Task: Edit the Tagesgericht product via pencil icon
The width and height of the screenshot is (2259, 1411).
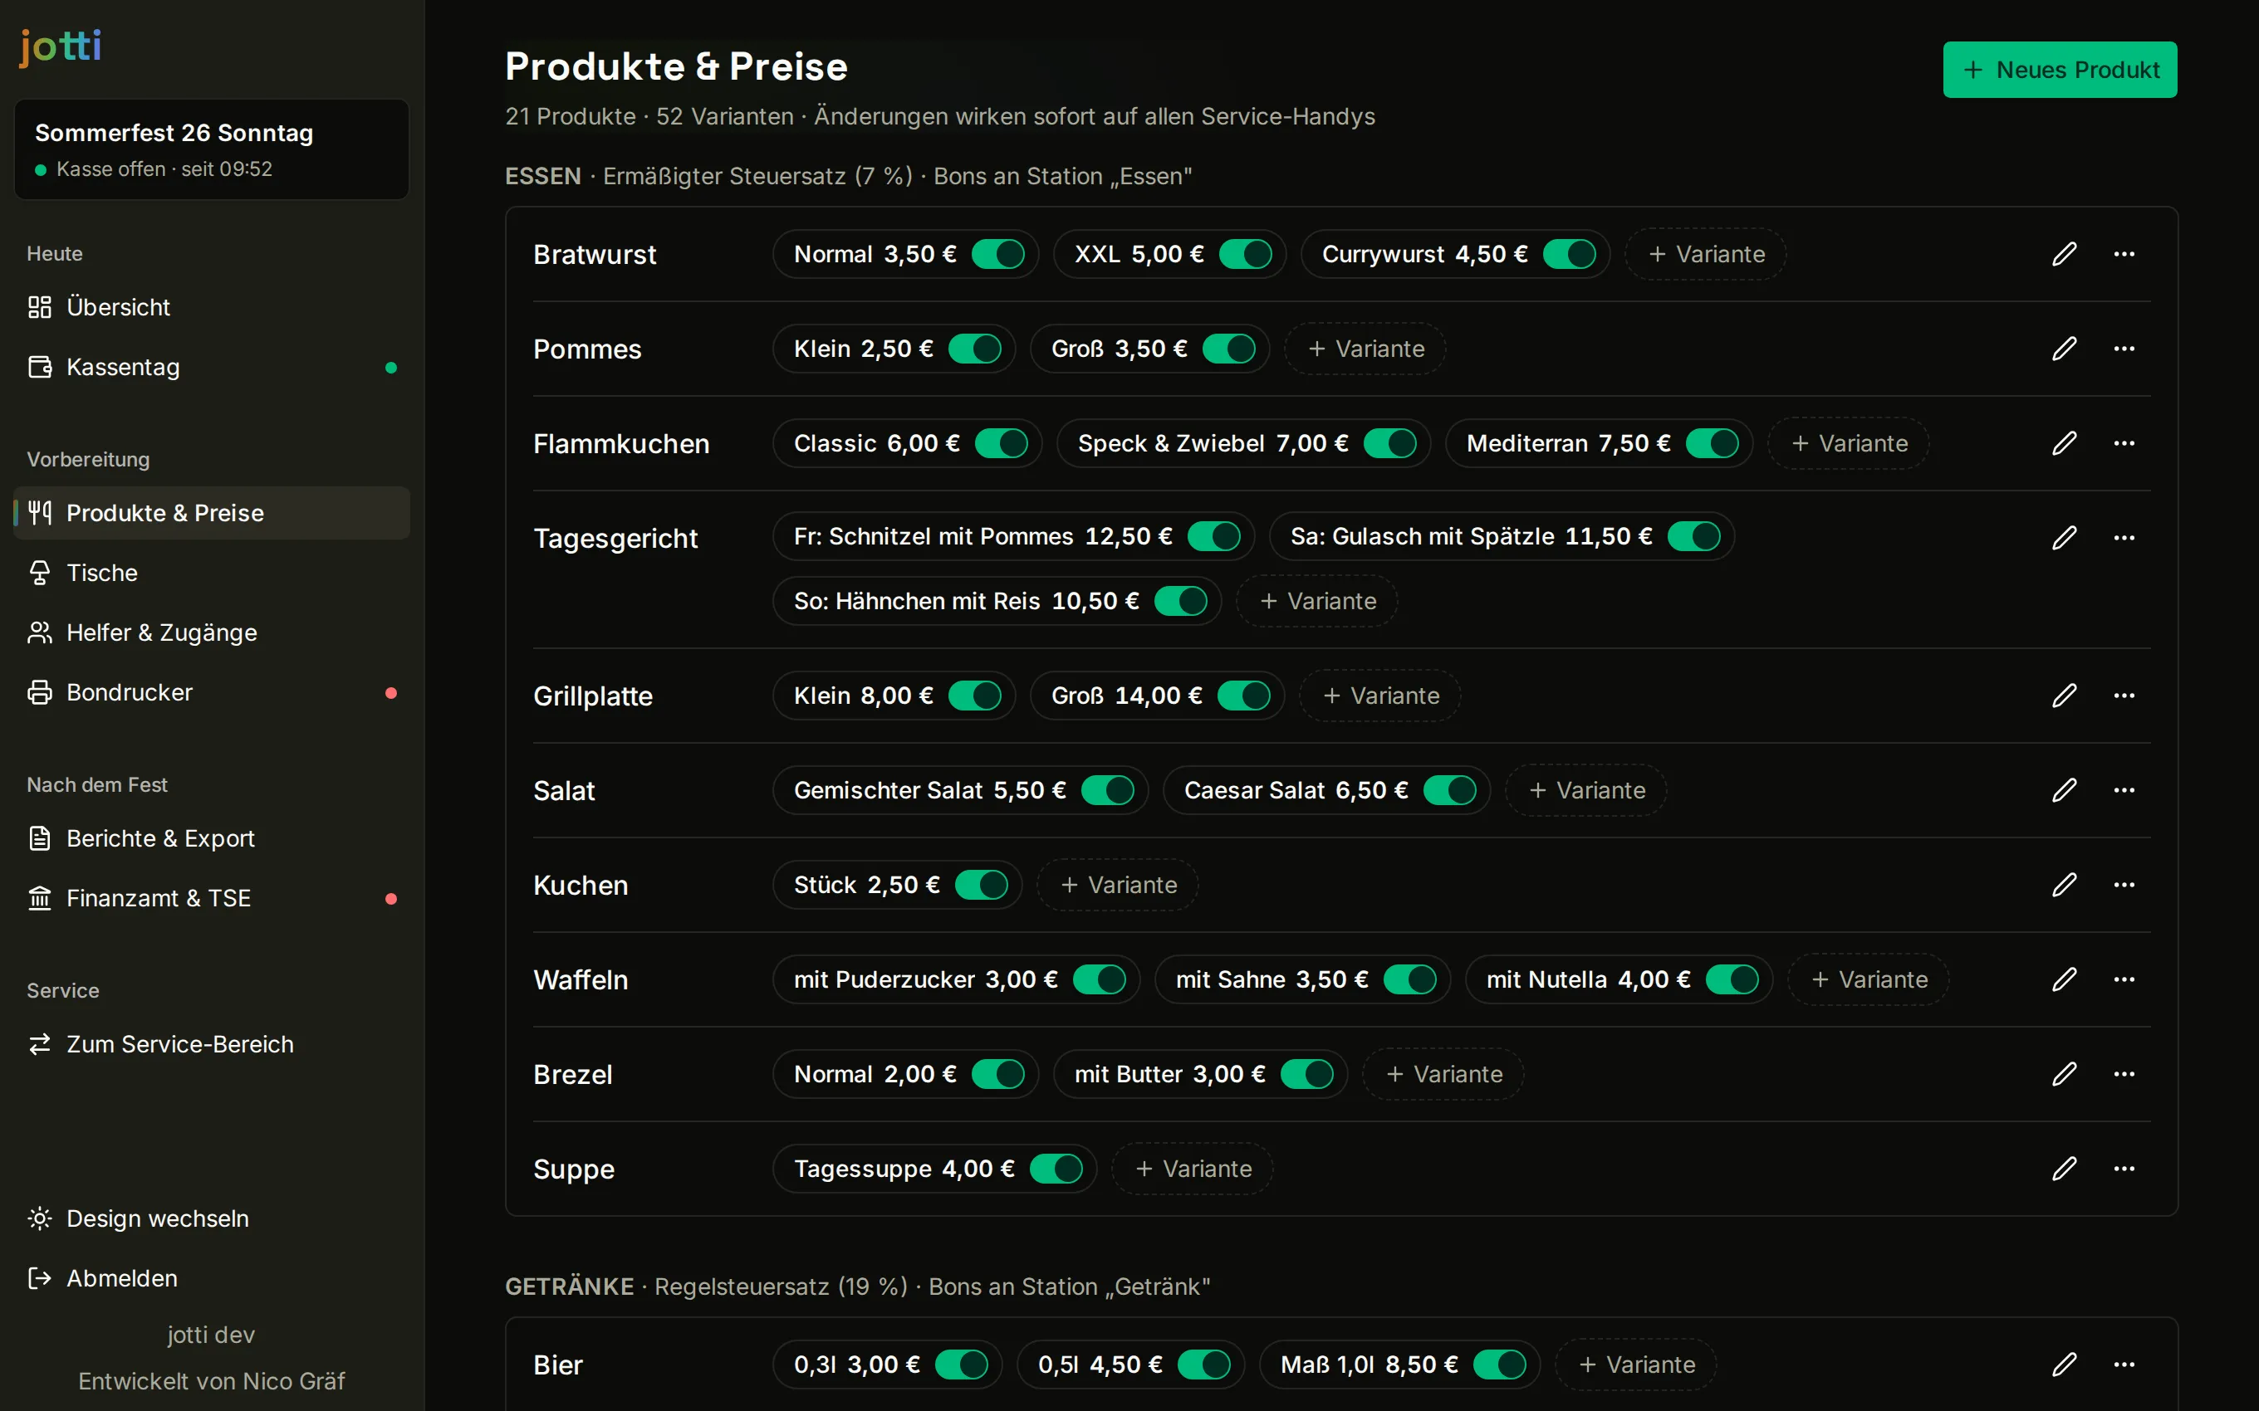Action: click(2064, 538)
